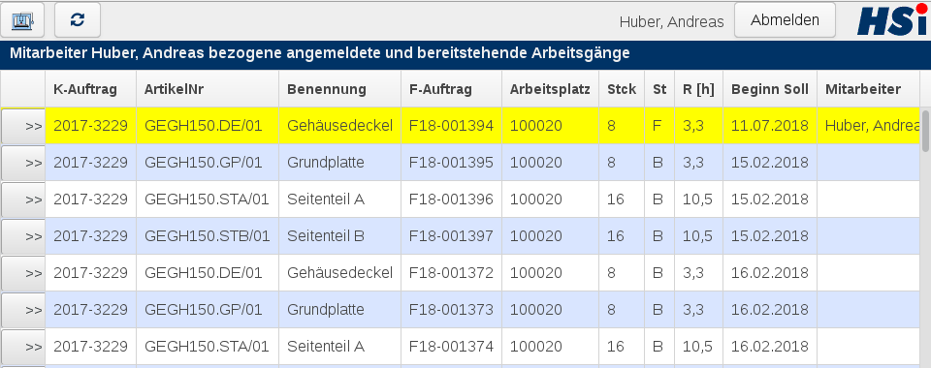Click >> for order F18-001373
Image resolution: width=931 pixels, height=368 pixels.
click(23, 309)
